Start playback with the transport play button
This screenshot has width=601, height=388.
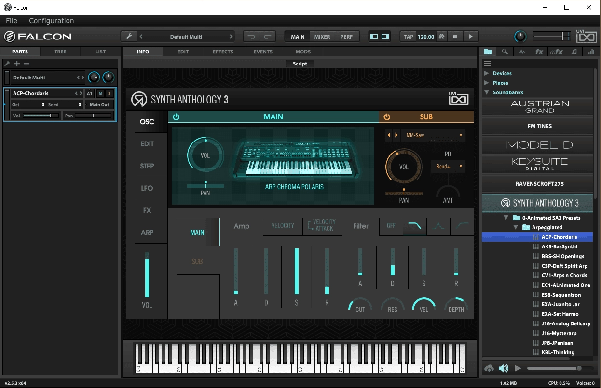click(x=471, y=37)
